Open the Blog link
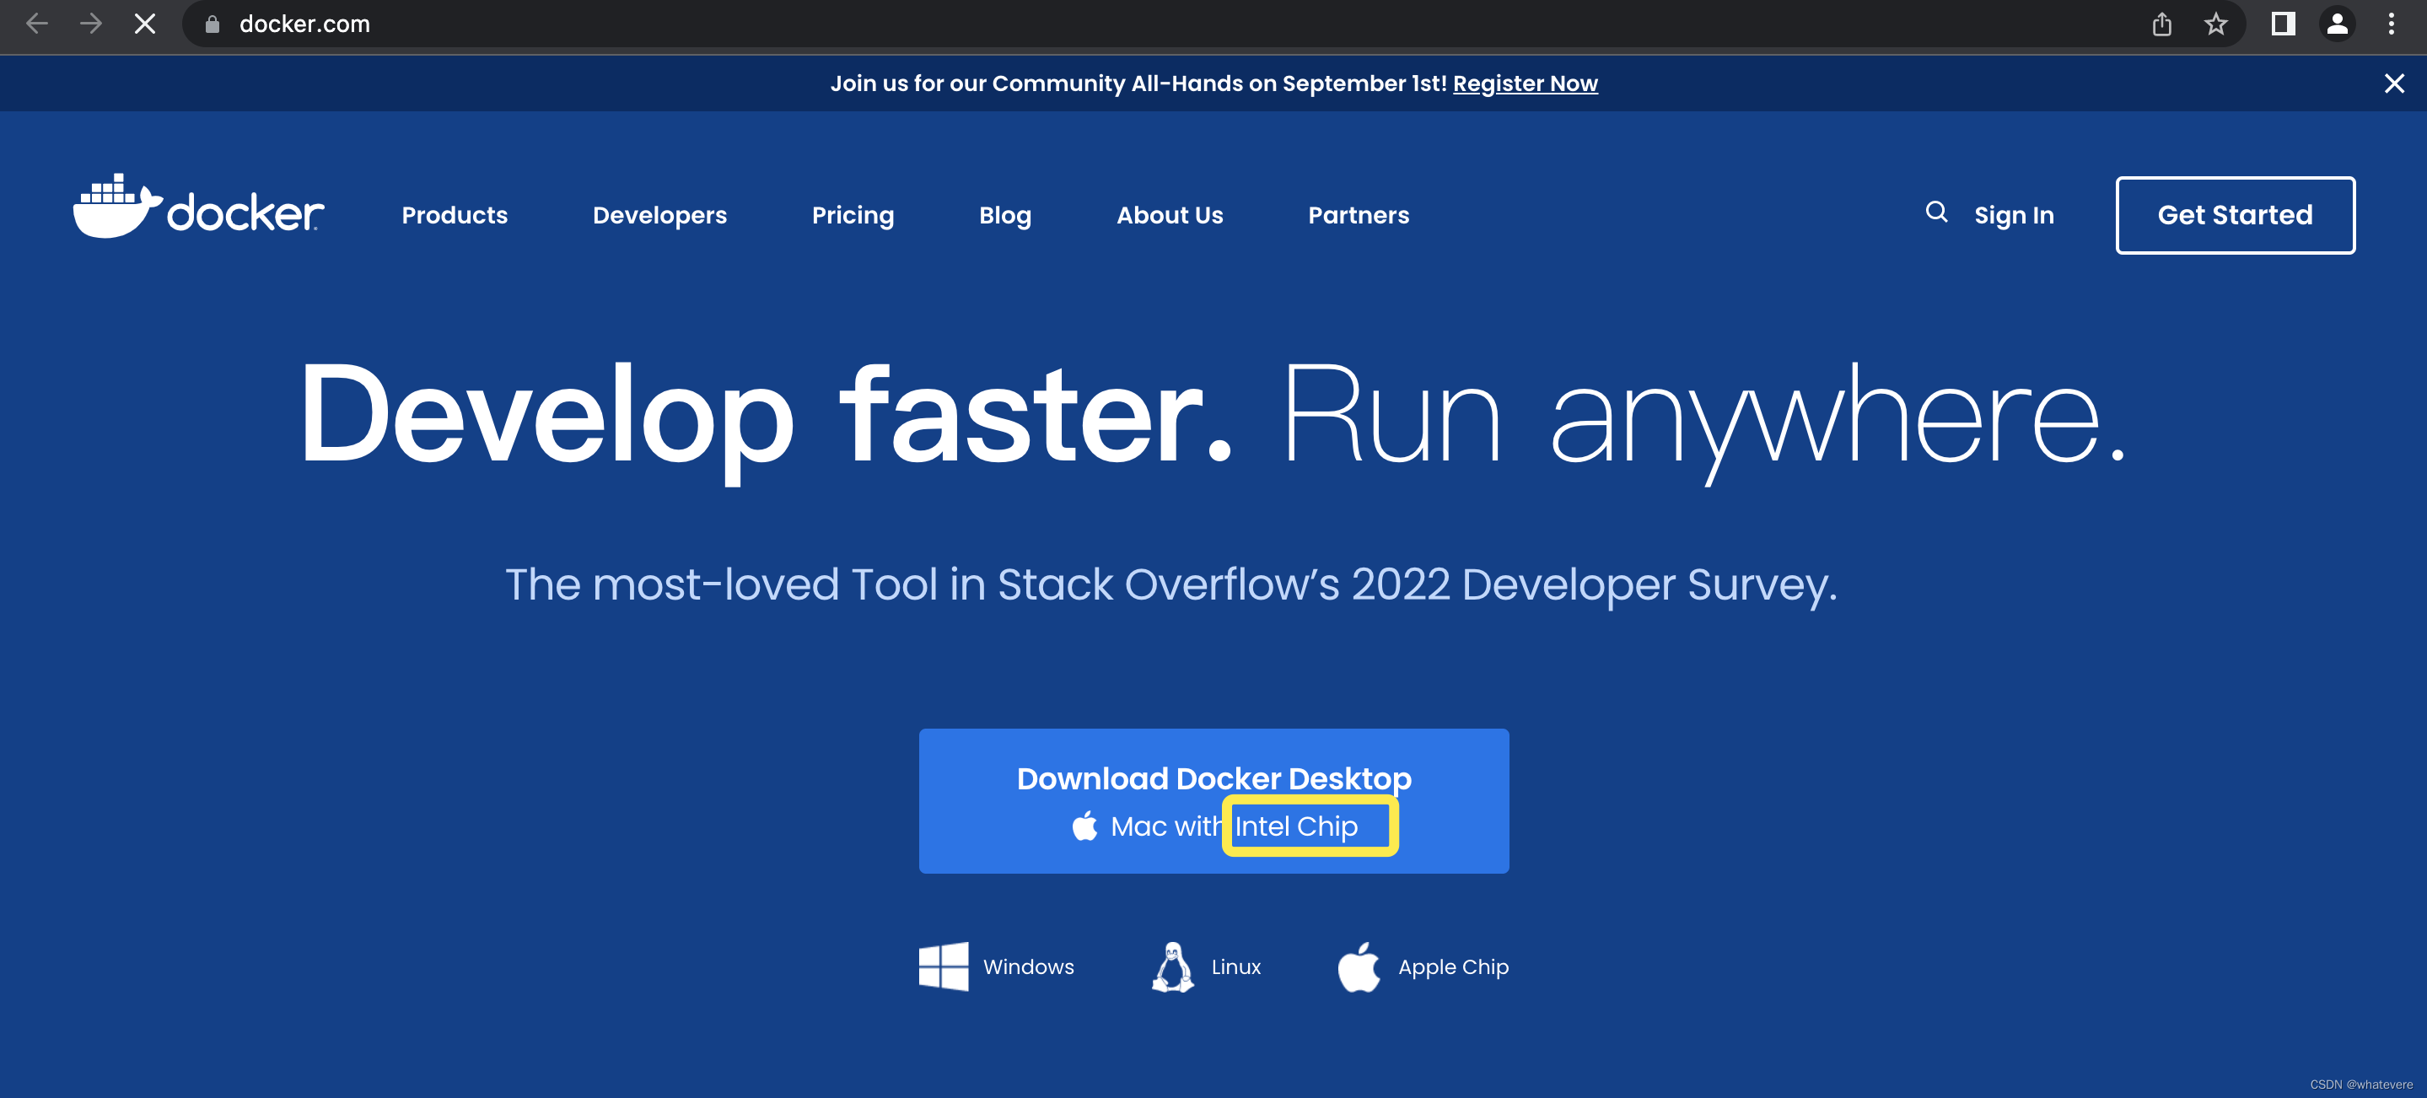The width and height of the screenshot is (2427, 1098). [x=1004, y=216]
